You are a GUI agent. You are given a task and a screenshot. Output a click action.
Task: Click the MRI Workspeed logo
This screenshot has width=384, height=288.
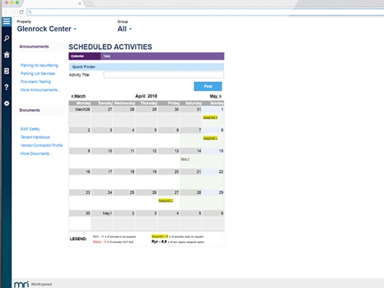(33, 284)
